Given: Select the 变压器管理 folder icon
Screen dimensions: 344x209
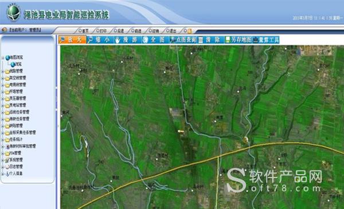Looking at the screenshot, I should point(7,98).
